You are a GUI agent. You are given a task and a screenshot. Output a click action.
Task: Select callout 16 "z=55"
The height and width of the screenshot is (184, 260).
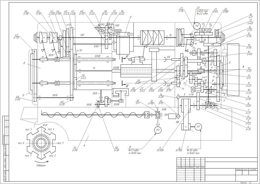tap(249, 29)
